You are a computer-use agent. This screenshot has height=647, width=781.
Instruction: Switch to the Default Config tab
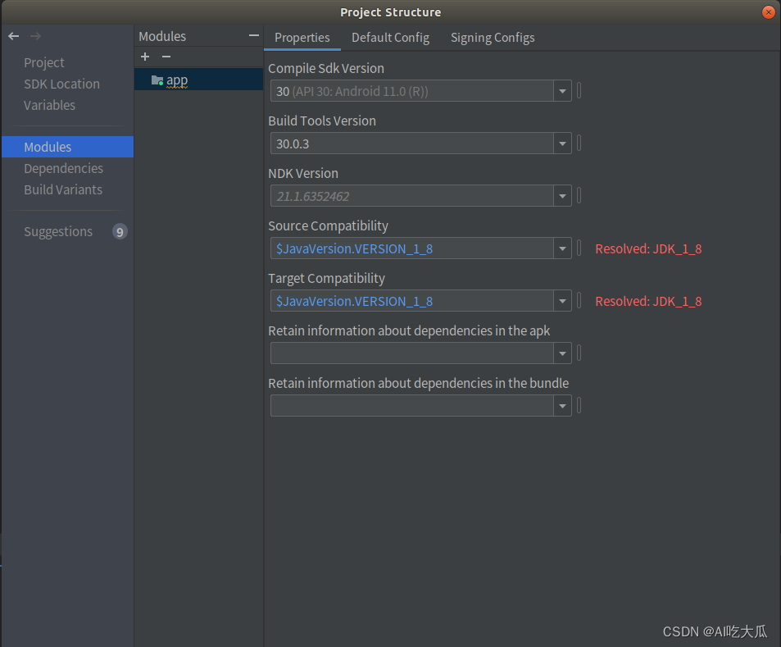click(x=390, y=38)
